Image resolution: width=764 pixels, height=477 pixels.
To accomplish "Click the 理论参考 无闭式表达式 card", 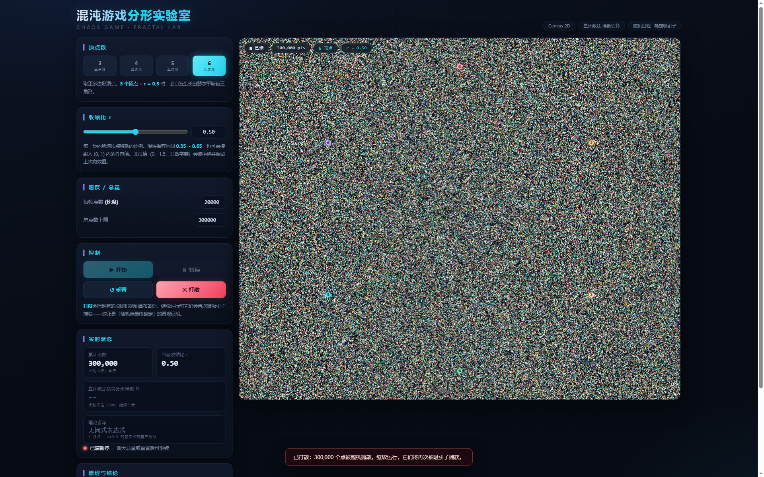I will point(154,429).
